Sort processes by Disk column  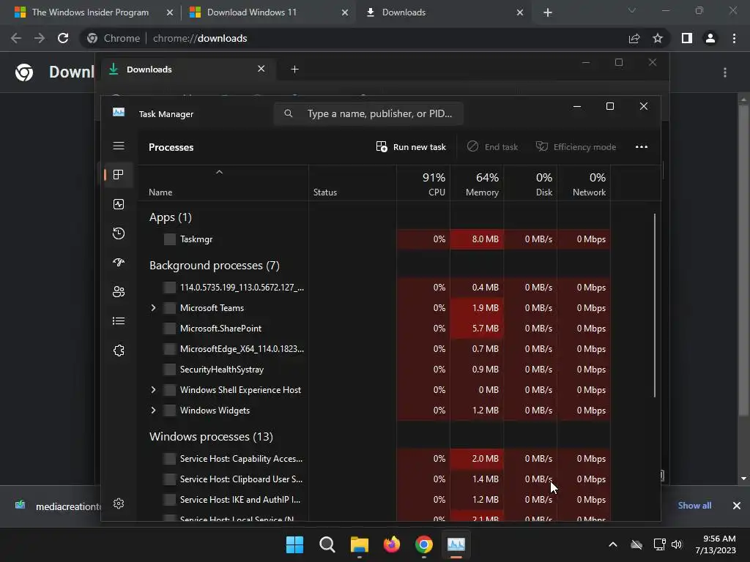pyautogui.click(x=530, y=184)
